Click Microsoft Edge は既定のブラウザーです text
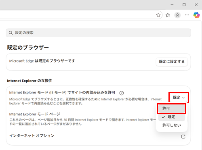 [x=42, y=61]
